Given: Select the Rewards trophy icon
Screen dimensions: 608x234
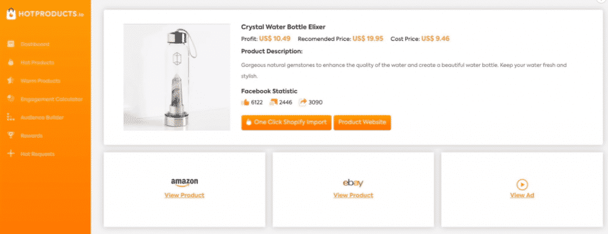Looking at the screenshot, I should [11, 136].
